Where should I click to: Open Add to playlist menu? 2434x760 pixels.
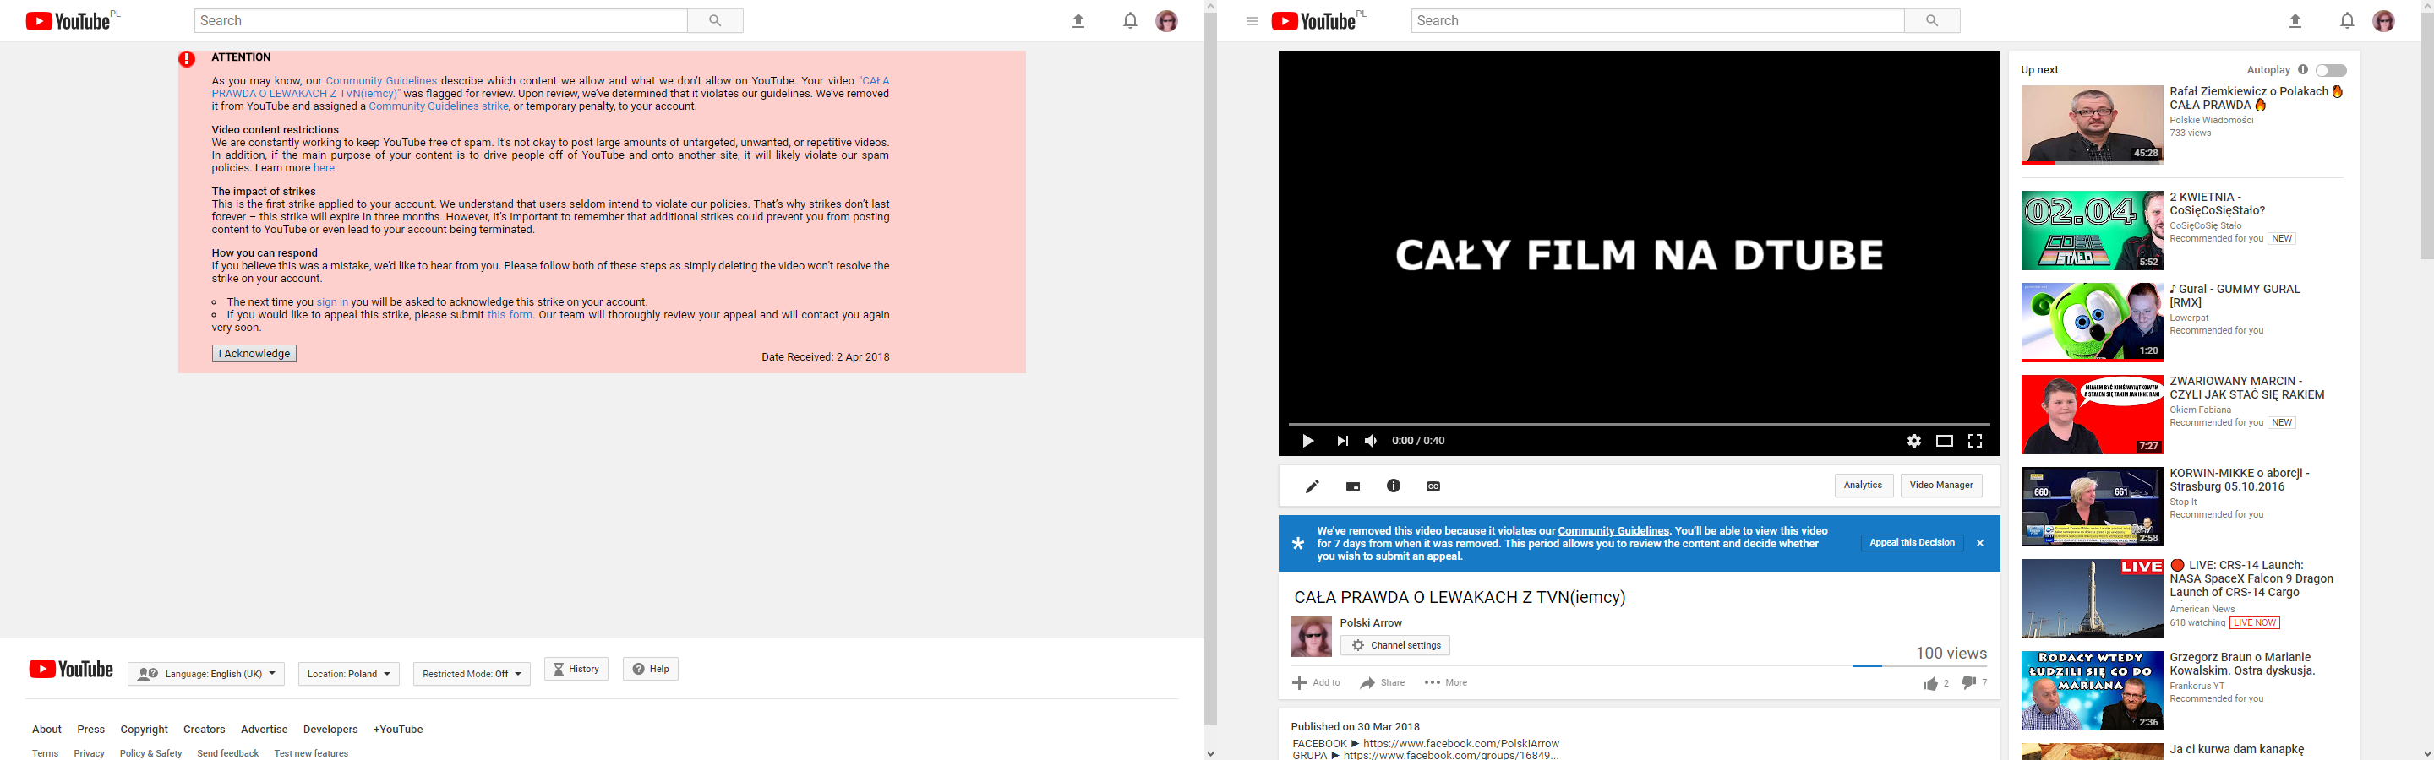(1316, 682)
